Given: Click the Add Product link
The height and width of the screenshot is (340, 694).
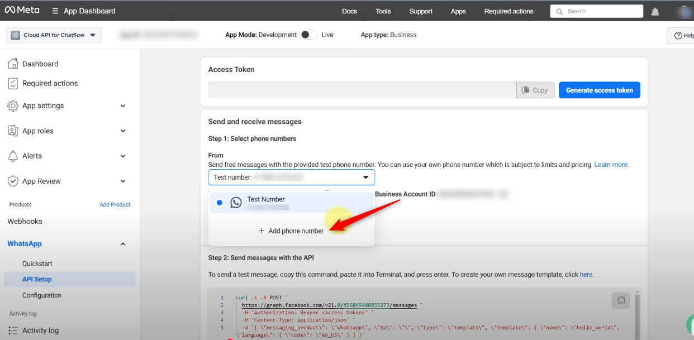Looking at the screenshot, I should (x=115, y=204).
